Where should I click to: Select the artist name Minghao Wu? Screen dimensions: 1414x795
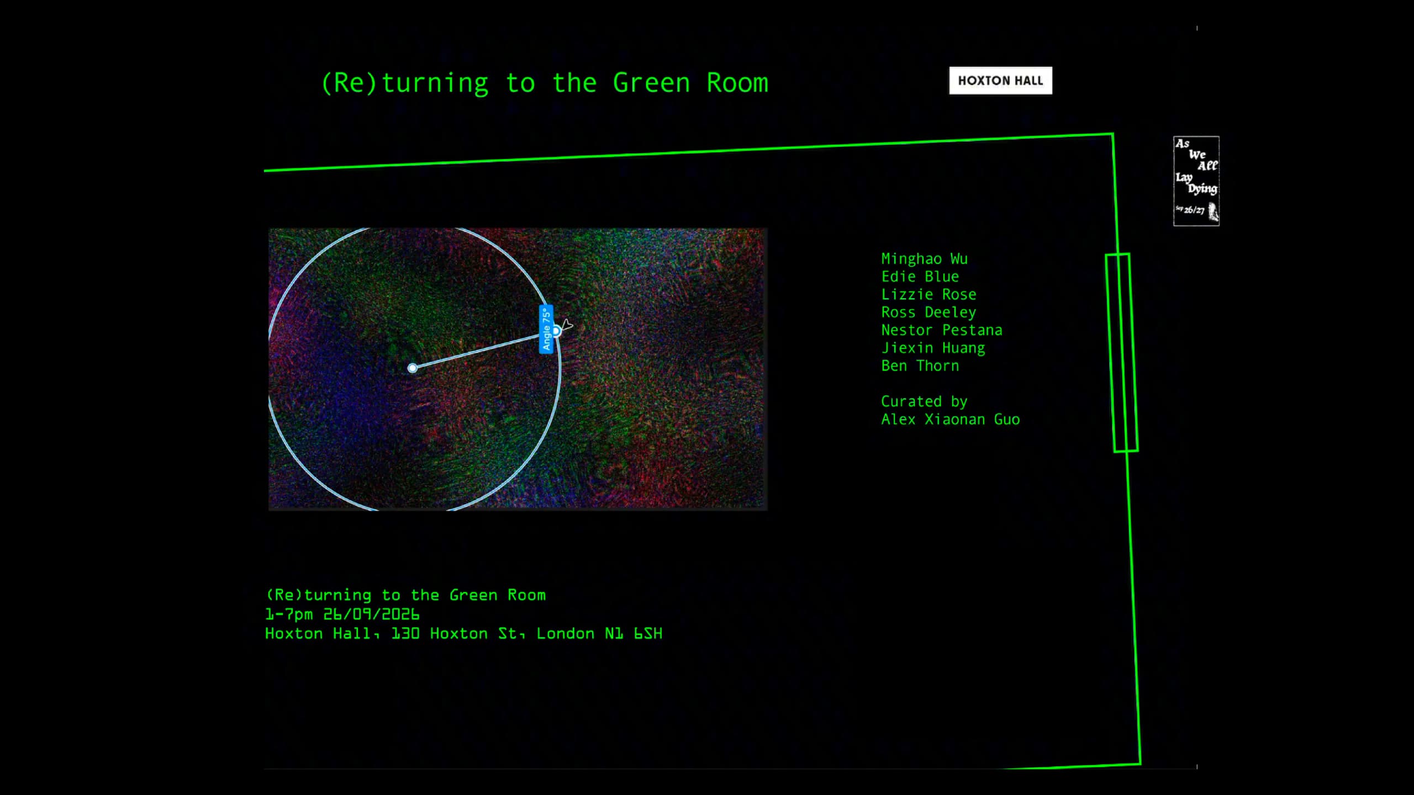pos(924,258)
